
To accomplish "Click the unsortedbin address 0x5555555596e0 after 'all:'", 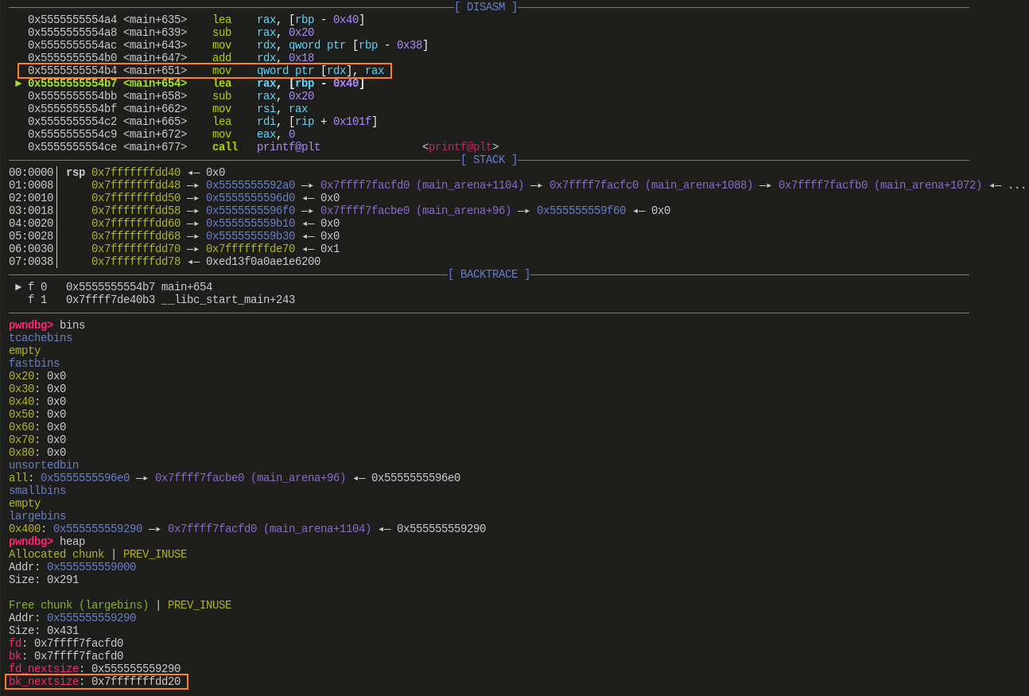I will click(85, 478).
